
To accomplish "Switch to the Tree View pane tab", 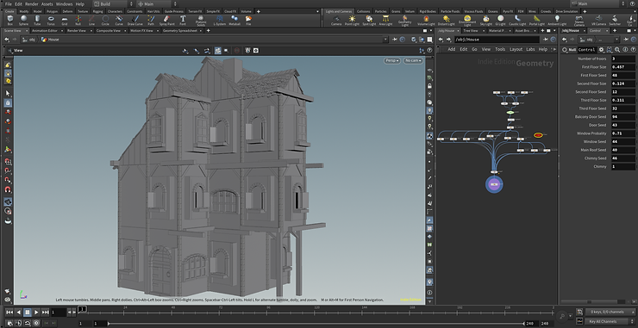I will [x=472, y=30].
